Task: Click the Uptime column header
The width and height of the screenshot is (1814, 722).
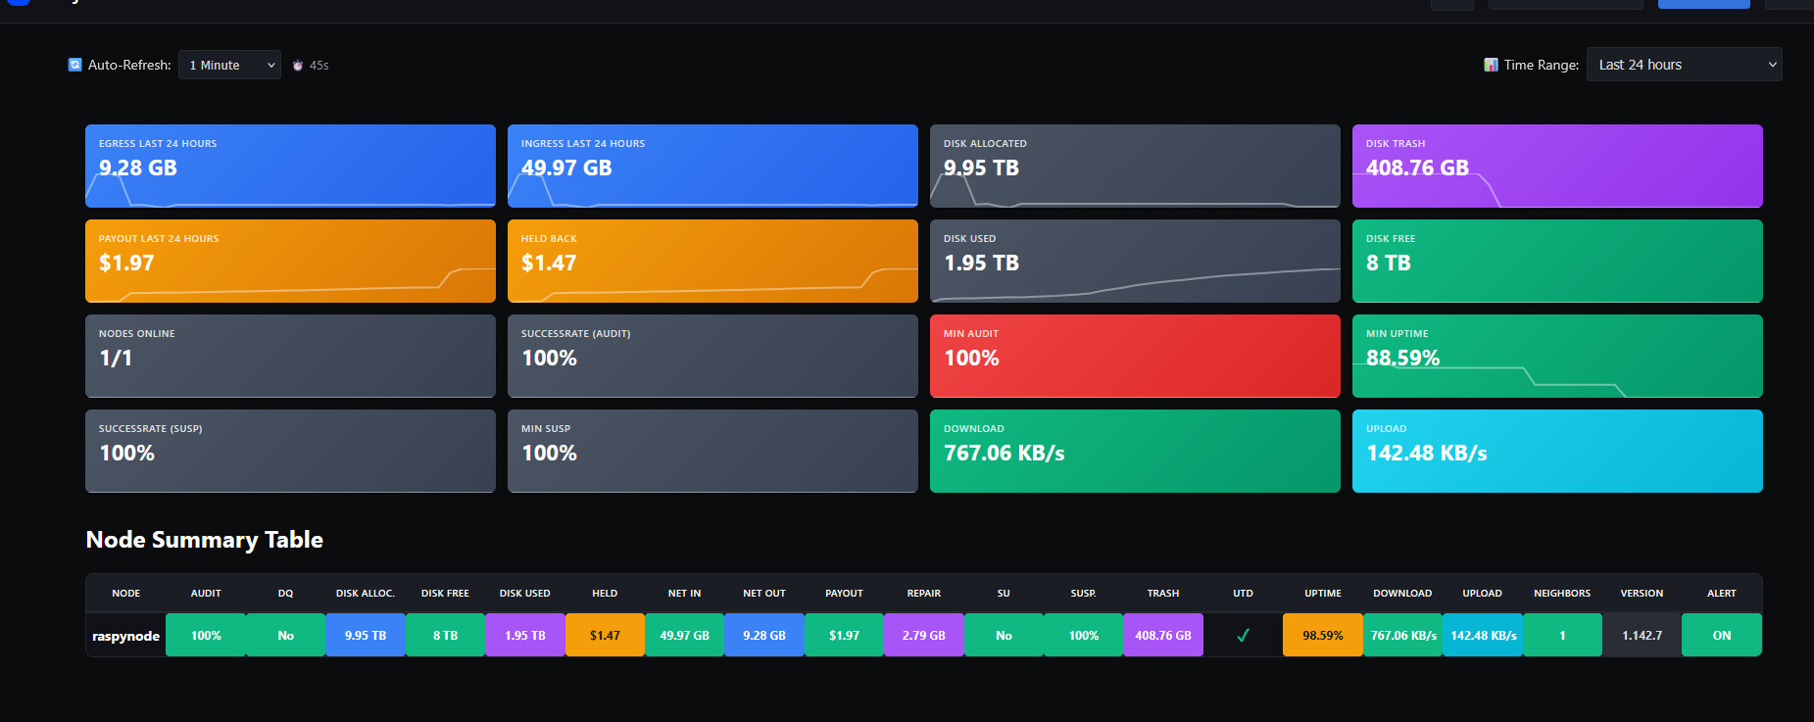Action: coord(1322,594)
